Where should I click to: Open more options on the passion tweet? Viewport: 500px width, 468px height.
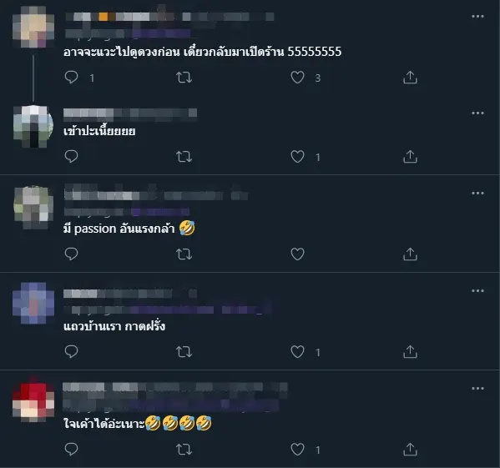tap(477, 193)
